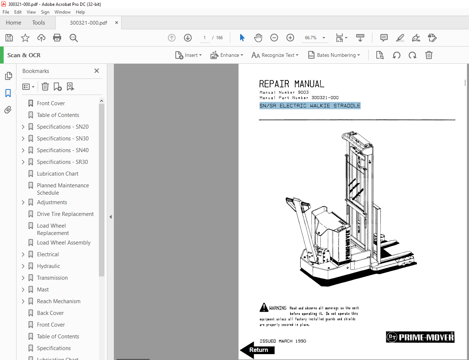Screen dimensions: 469x360
Task: Click the Return arrow button on page
Action: pos(258,350)
